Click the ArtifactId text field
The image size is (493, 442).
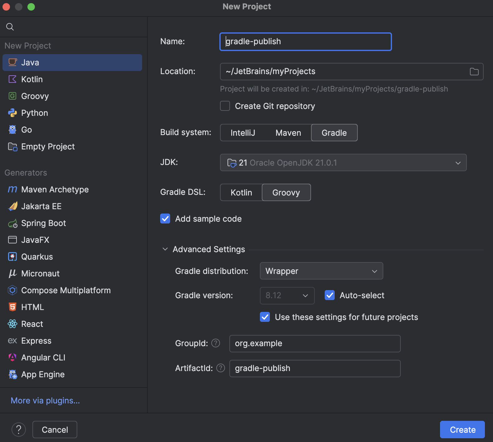click(315, 369)
